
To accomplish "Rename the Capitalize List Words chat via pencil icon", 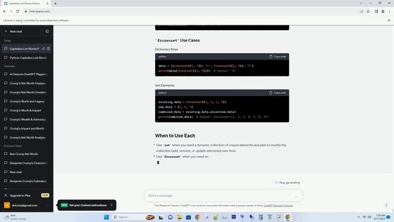I will point(44,49).
